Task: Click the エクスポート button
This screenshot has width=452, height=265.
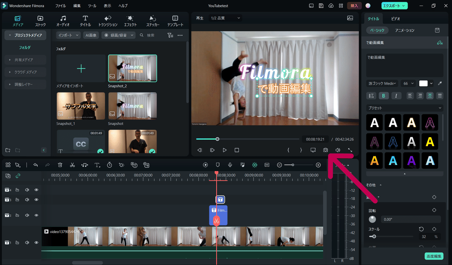Action: point(394,6)
